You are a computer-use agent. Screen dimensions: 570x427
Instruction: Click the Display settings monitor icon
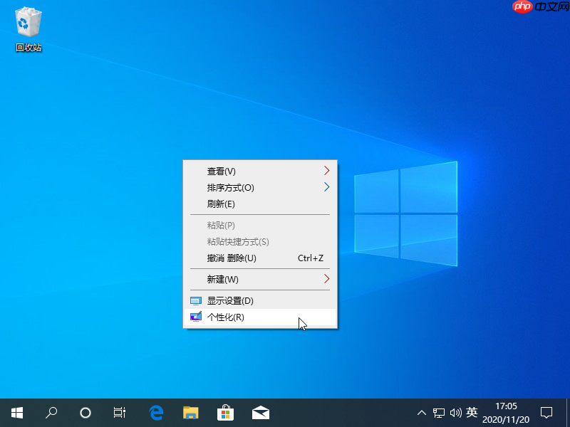coord(196,300)
